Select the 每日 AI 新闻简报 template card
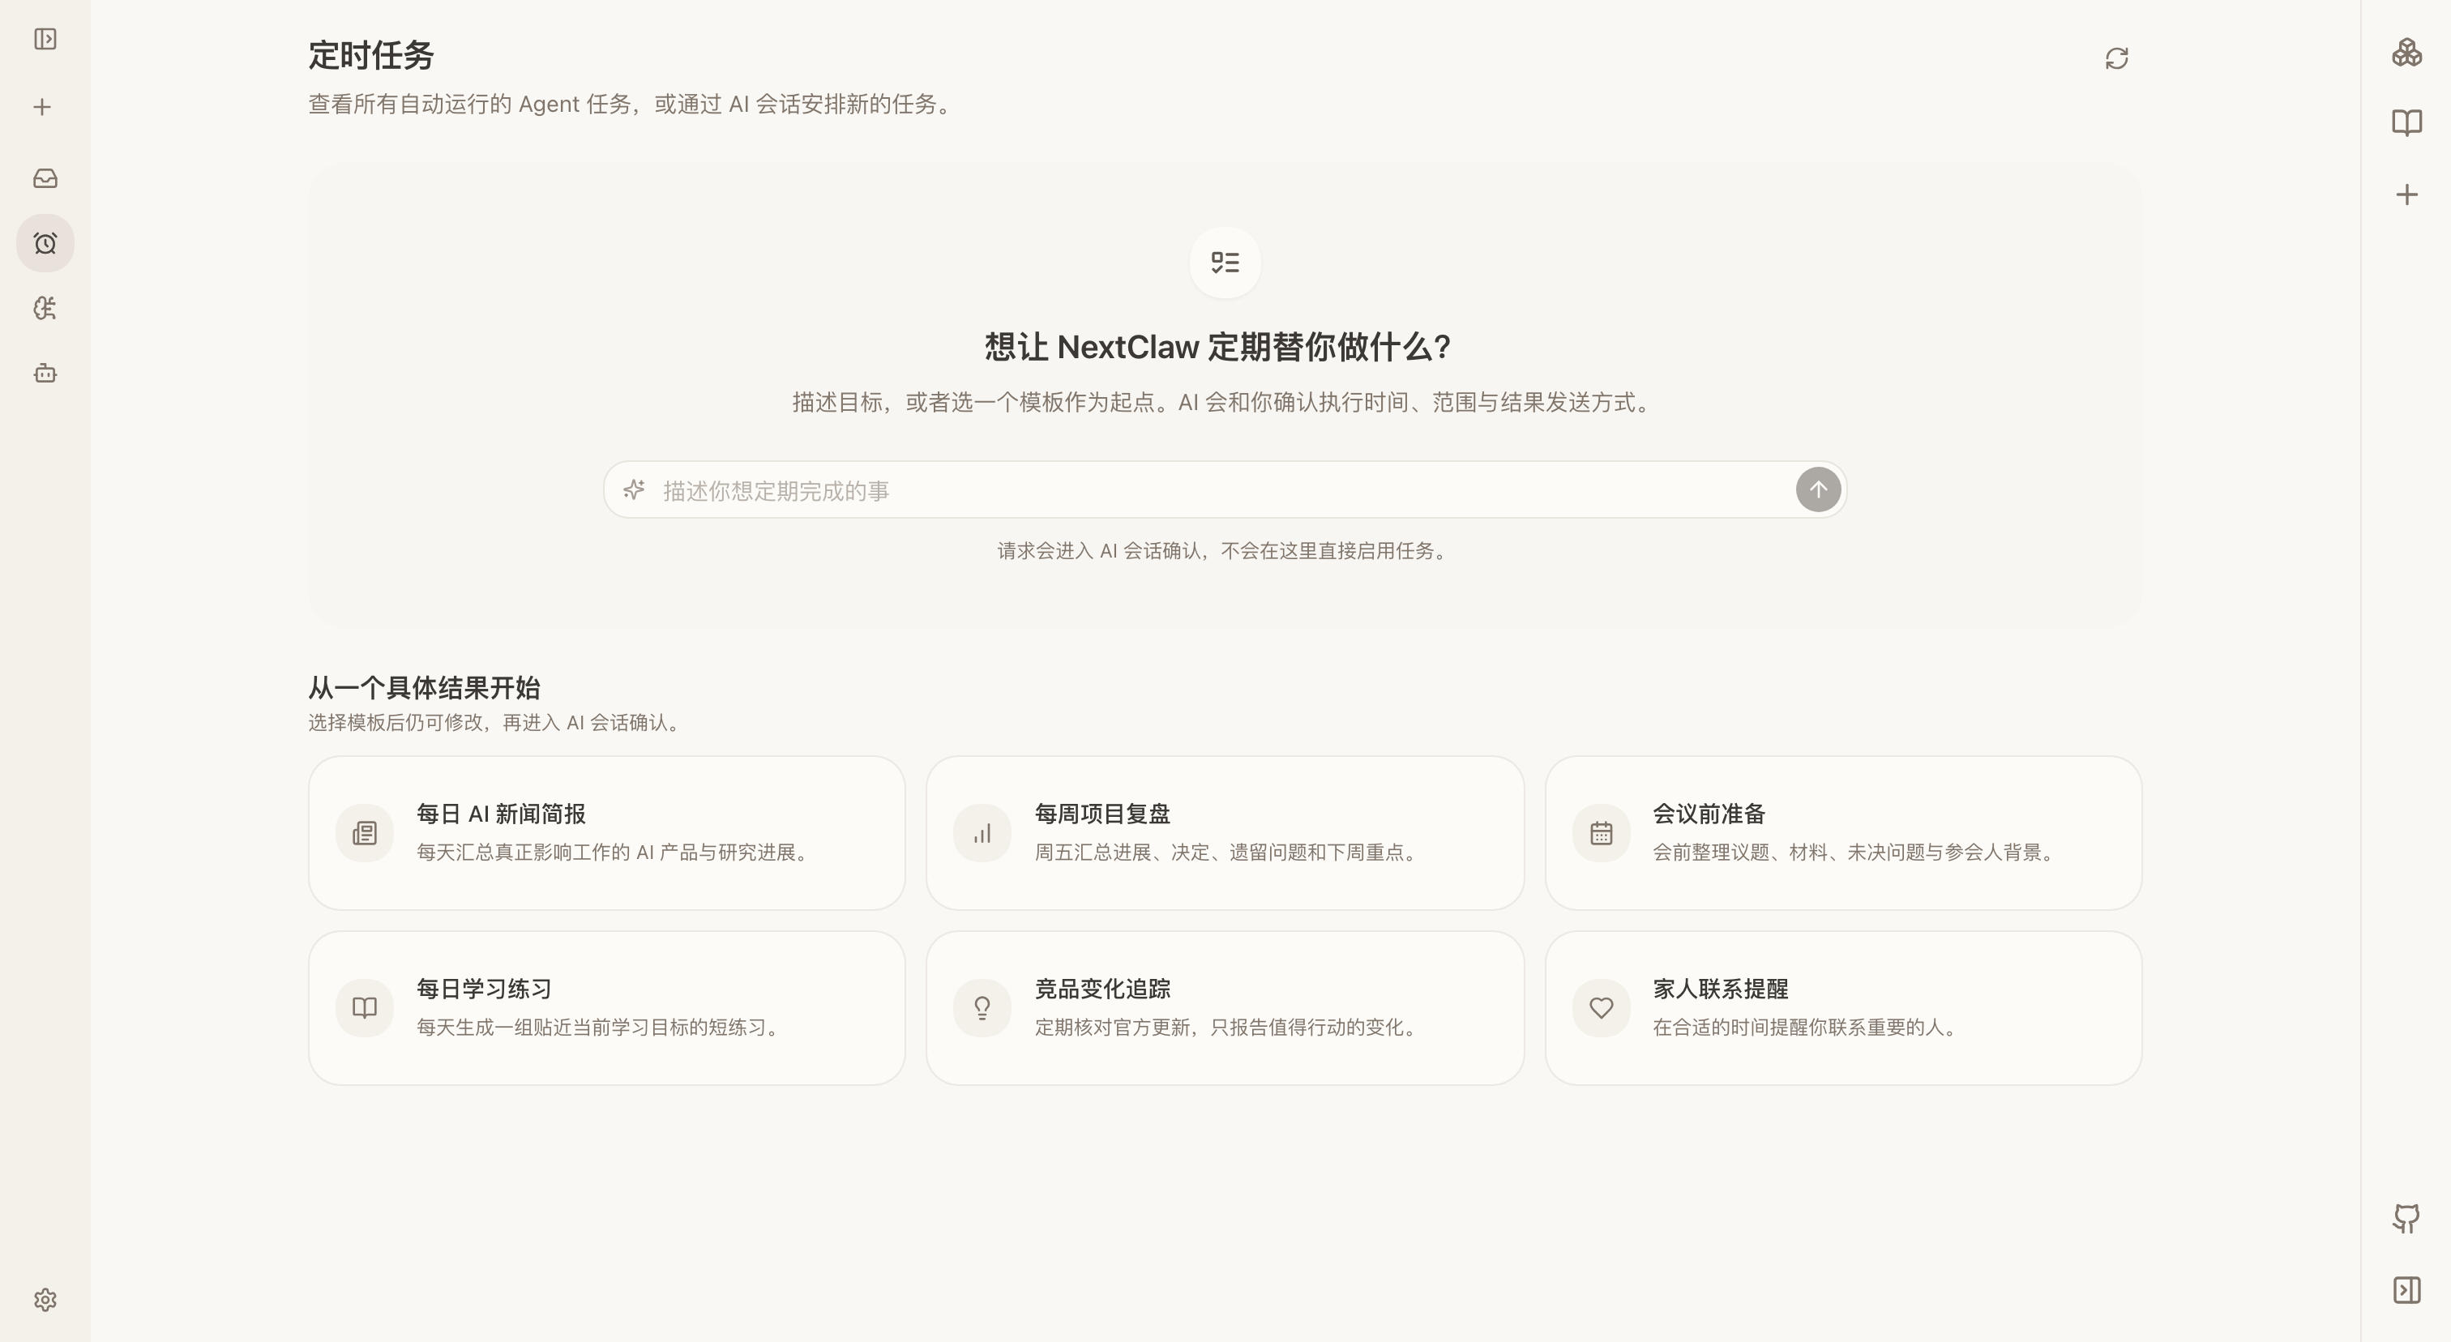Screen dimensions: 2451x1342 coord(606,833)
